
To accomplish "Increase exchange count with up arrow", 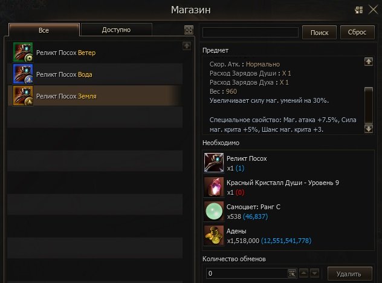I will tap(303, 273).
